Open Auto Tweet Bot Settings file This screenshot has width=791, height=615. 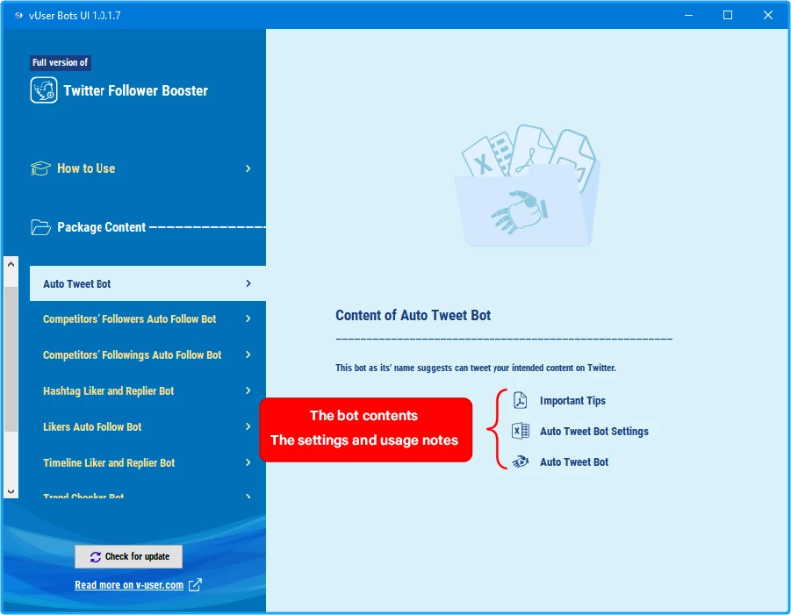(594, 432)
